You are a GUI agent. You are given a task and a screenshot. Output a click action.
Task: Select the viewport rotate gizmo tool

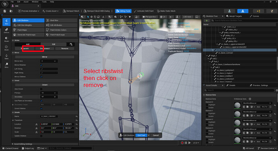95,17
